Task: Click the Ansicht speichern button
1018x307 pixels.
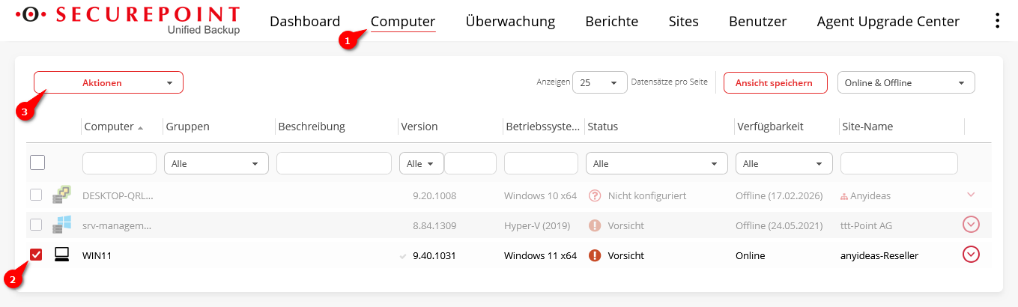Action: point(775,82)
